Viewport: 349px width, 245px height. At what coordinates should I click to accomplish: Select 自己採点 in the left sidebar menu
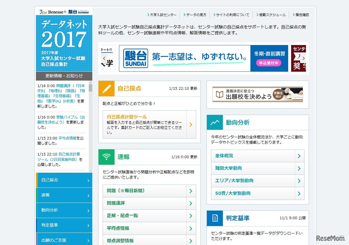[64, 180]
